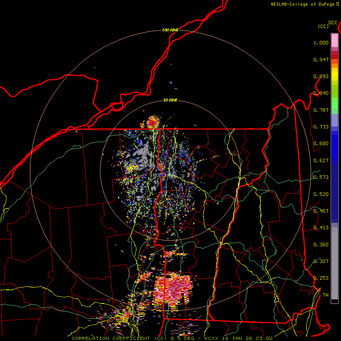Click the CORRELATION COEFFICIENT (CC) caption text
The height and width of the screenshot is (341, 341).
[x=119, y=338]
